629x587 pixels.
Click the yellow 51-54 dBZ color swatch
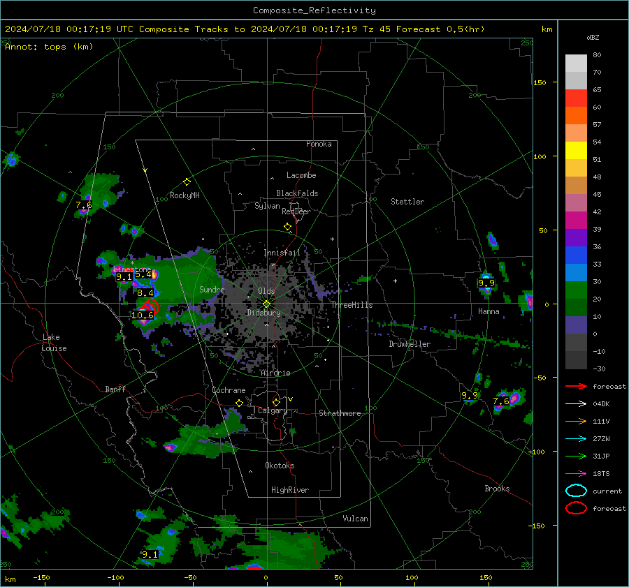pyautogui.click(x=576, y=151)
